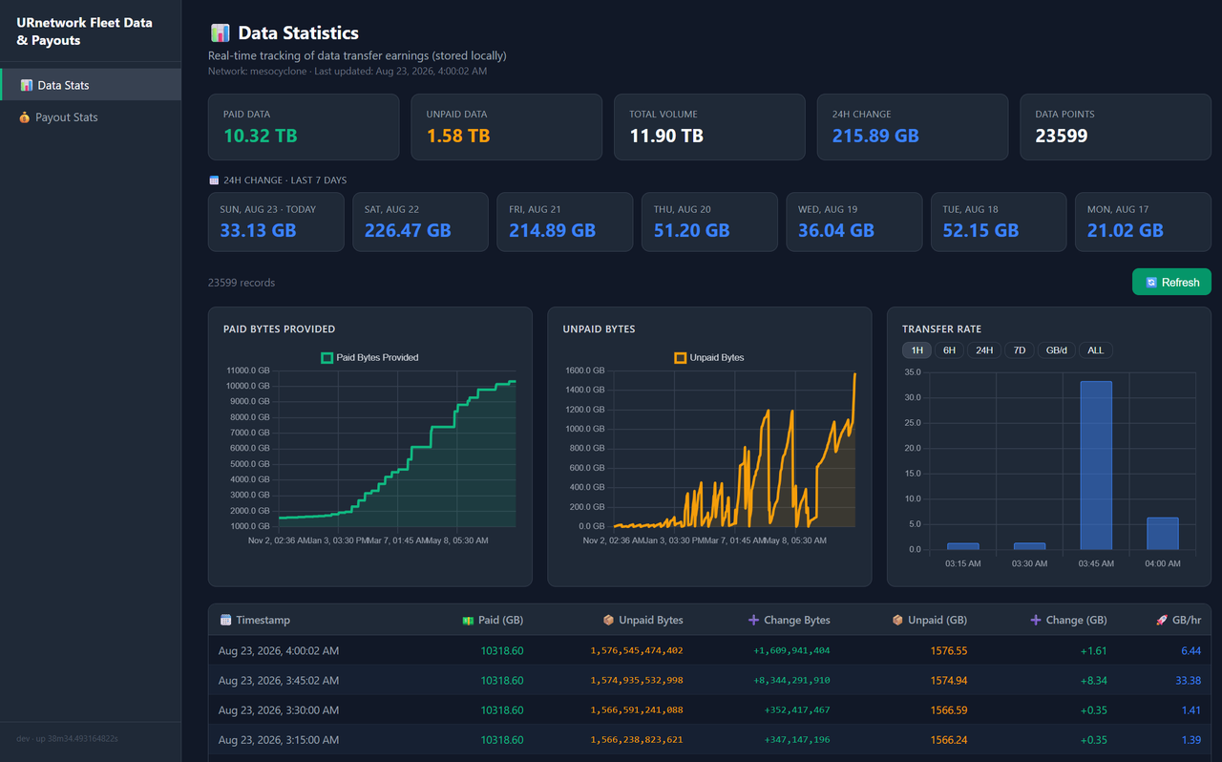The width and height of the screenshot is (1222, 762).
Task: Click the Aug 23, 2026, 3:15:00 AM timestamp
Action: tap(279, 740)
